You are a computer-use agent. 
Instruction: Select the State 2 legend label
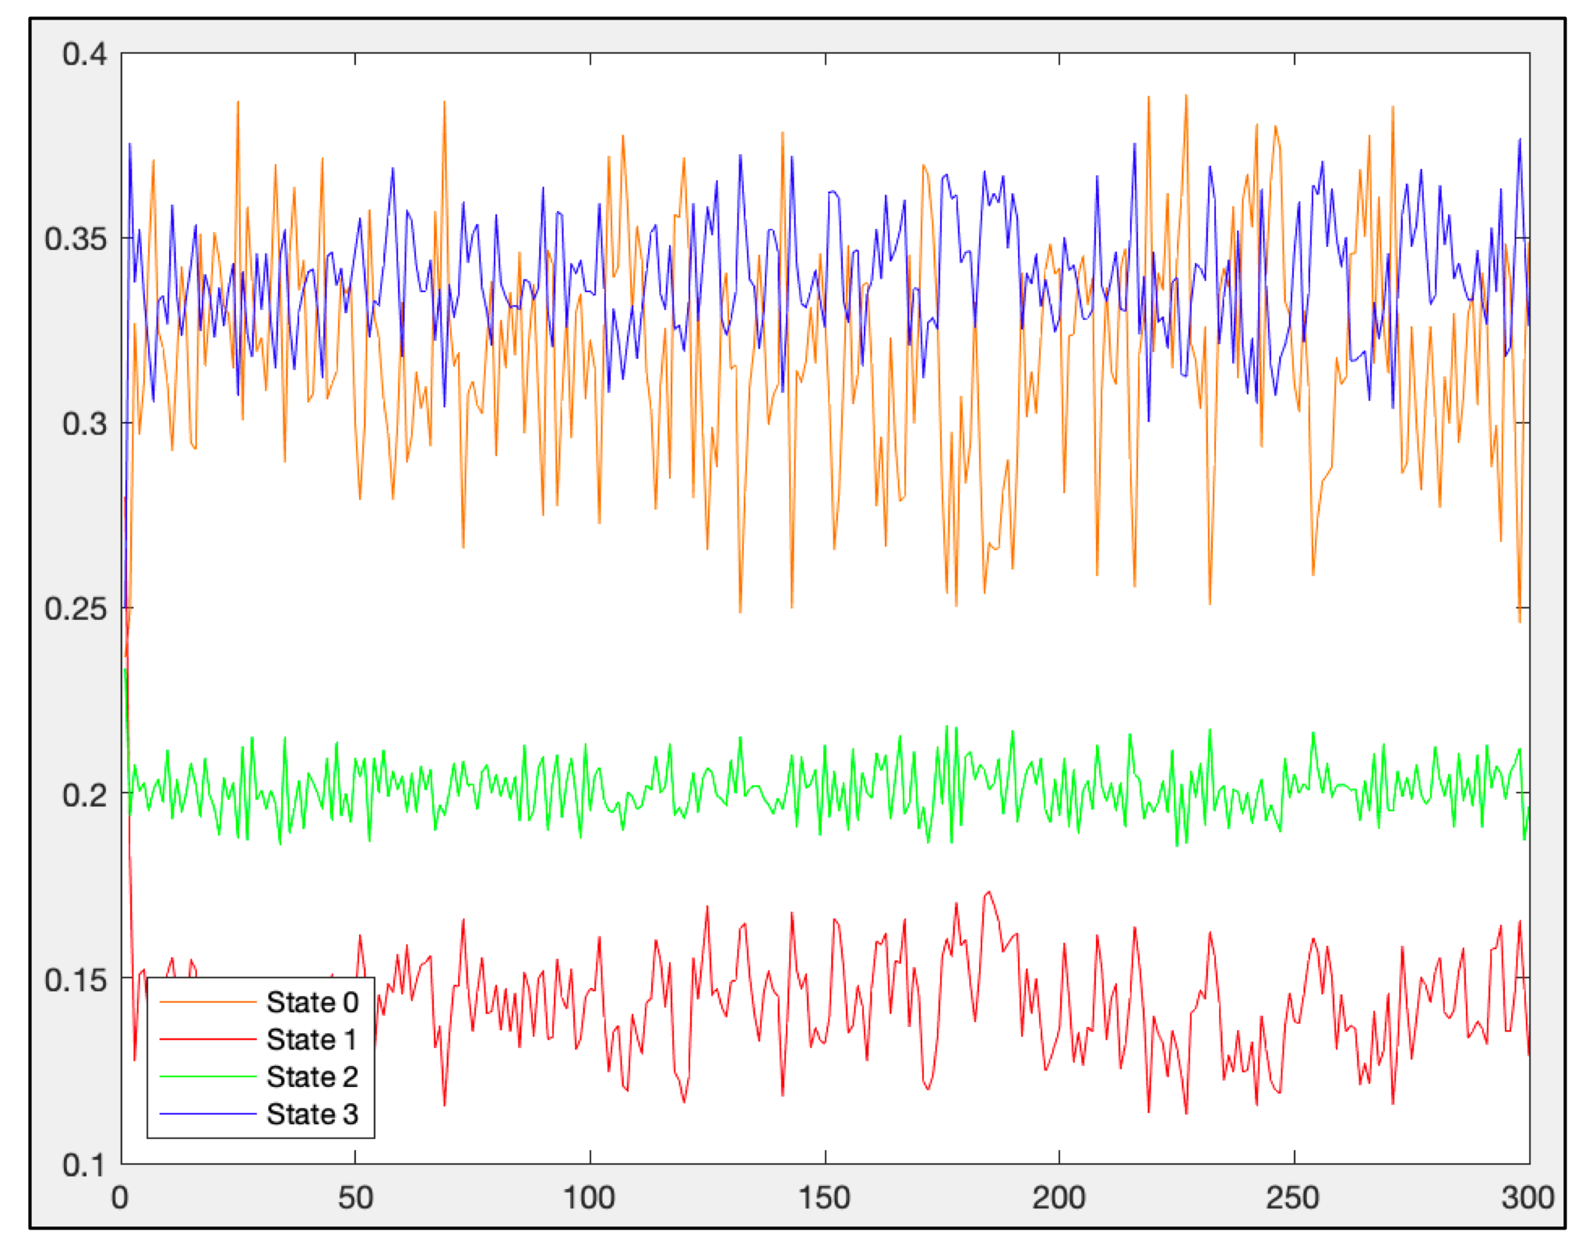(312, 1077)
